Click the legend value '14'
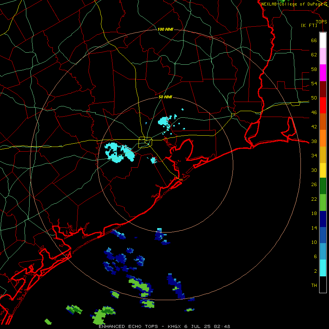 [x=314, y=228]
